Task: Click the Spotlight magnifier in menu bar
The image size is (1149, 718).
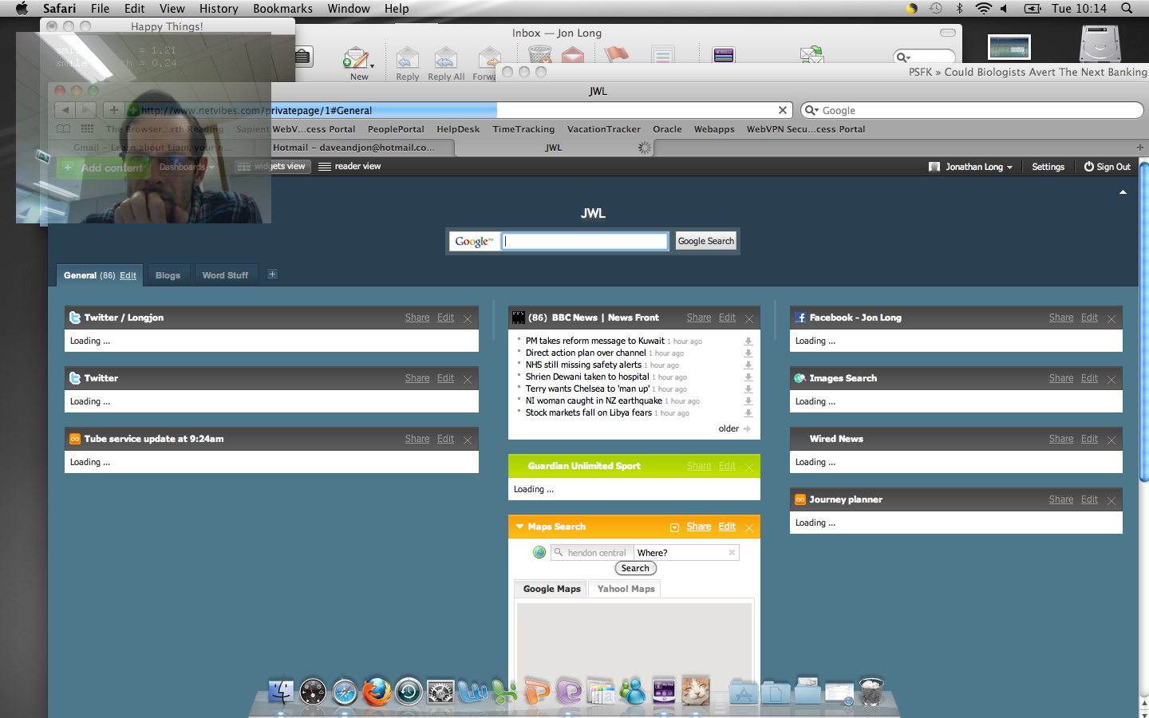Action: point(1127,9)
